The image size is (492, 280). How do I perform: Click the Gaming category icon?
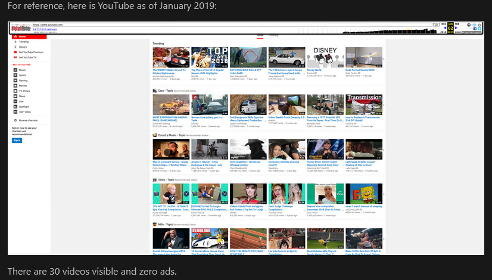tap(15, 80)
